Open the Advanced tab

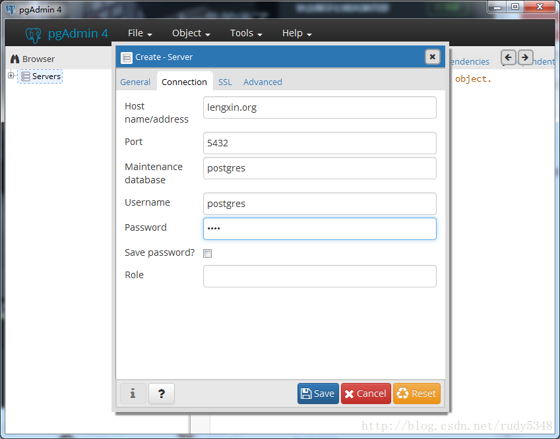pos(263,82)
